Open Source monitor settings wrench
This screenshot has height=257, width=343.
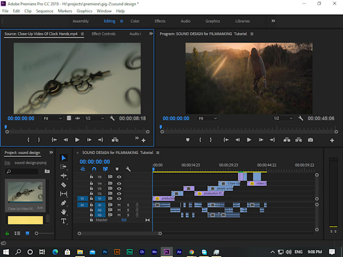tap(112, 118)
